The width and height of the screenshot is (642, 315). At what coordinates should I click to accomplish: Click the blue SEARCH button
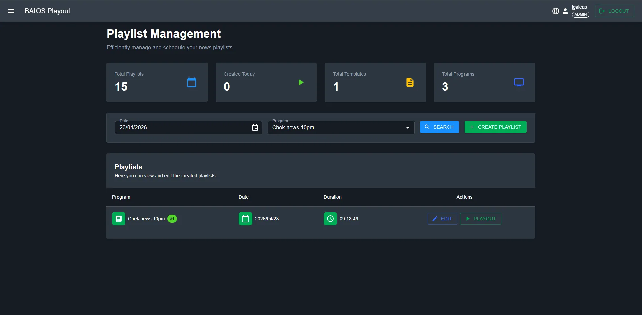pos(439,127)
